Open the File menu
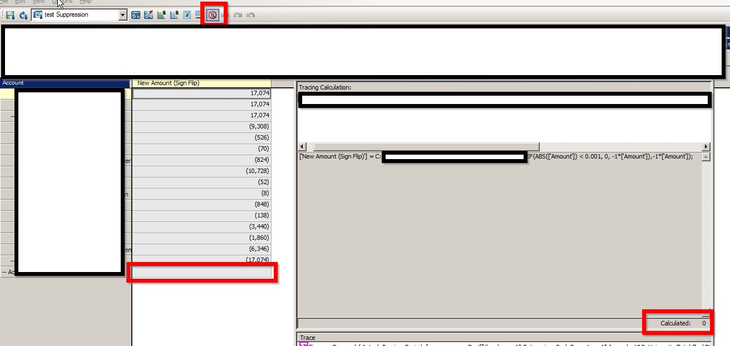730x346 pixels. pos(3,2)
